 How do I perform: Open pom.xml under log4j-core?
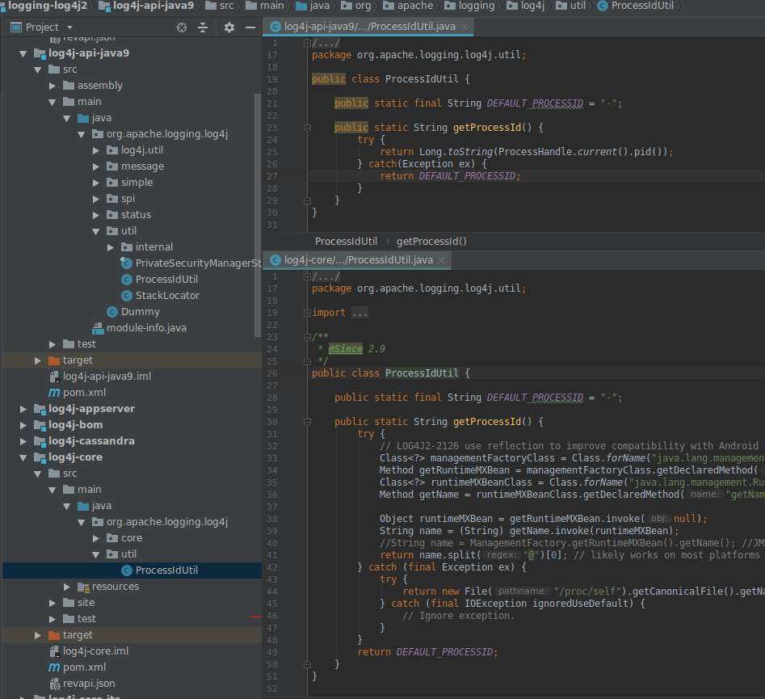tap(77, 667)
